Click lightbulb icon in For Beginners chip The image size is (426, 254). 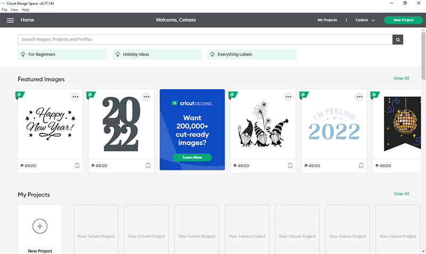[23, 54]
